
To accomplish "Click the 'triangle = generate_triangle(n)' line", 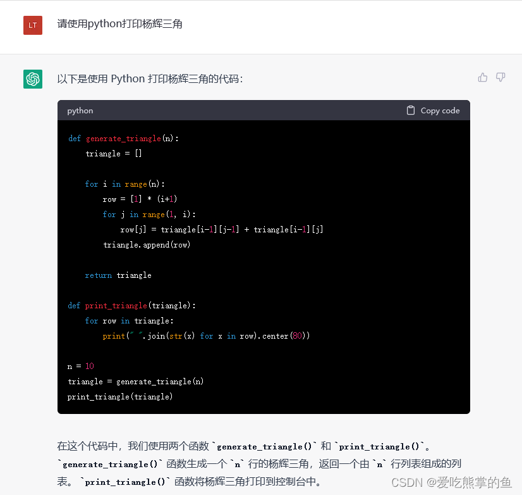I will pyautogui.click(x=135, y=382).
